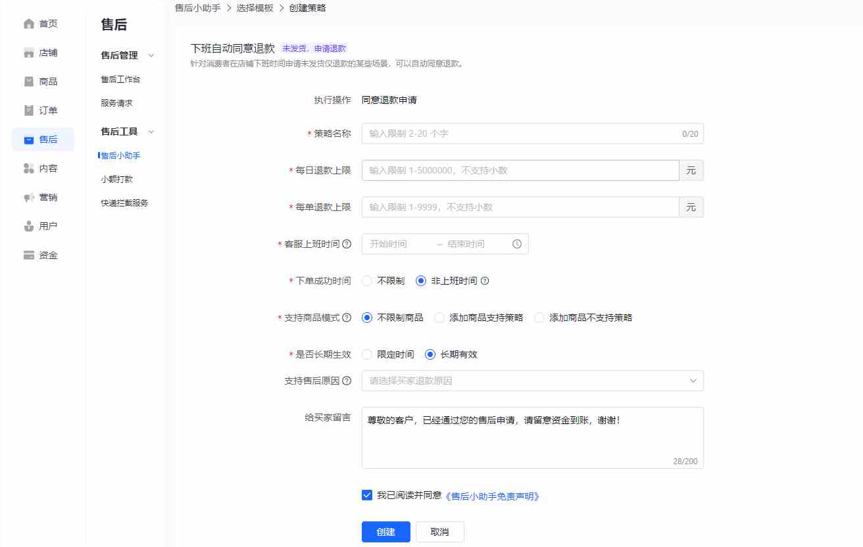Click help icon beside 支持商品模式
This screenshot has height=547, width=863.
pyautogui.click(x=347, y=318)
